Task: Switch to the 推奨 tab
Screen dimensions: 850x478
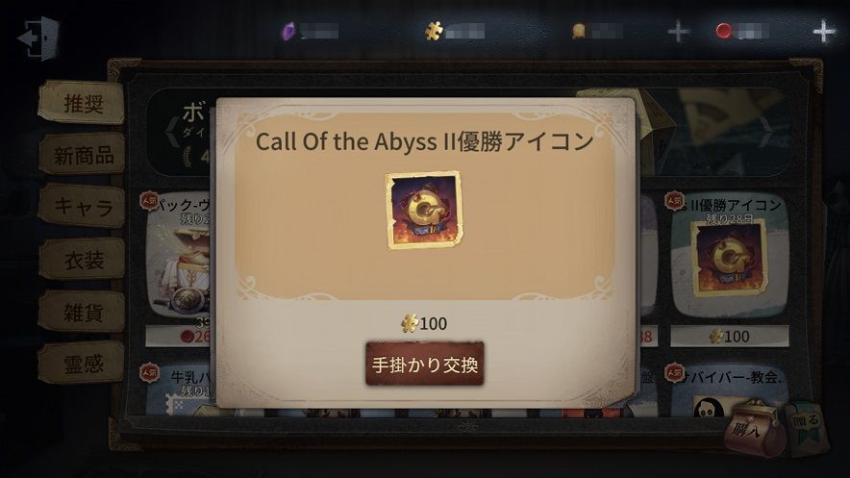Action: pyautogui.click(x=83, y=103)
